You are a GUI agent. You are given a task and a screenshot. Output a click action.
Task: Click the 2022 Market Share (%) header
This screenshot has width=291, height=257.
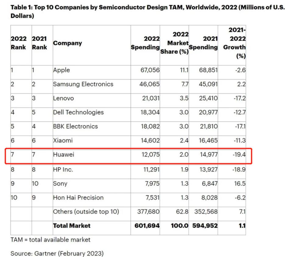pos(174,43)
